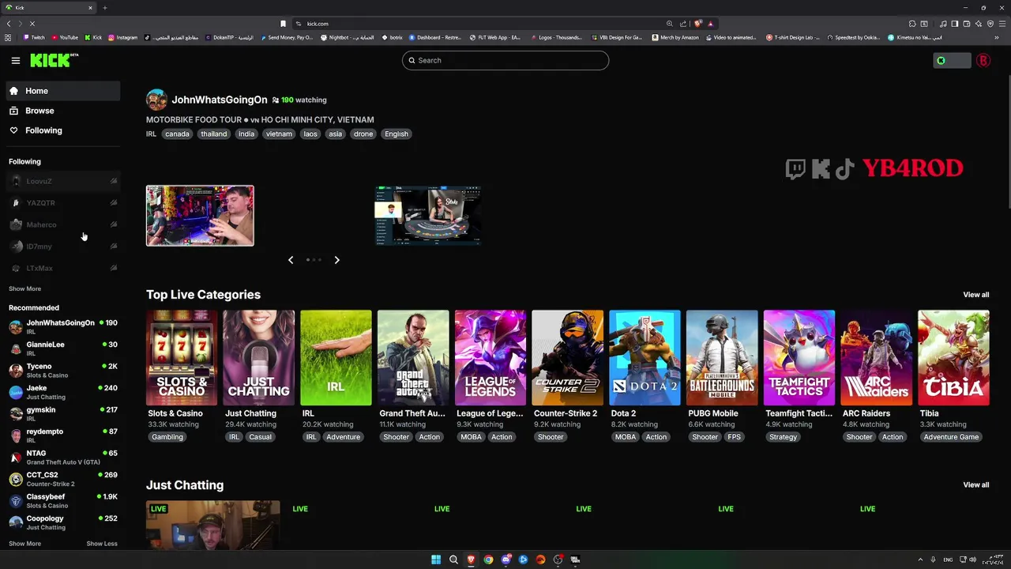
Task: Expand Show More under Recommended list
Action: pyautogui.click(x=24, y=544)
